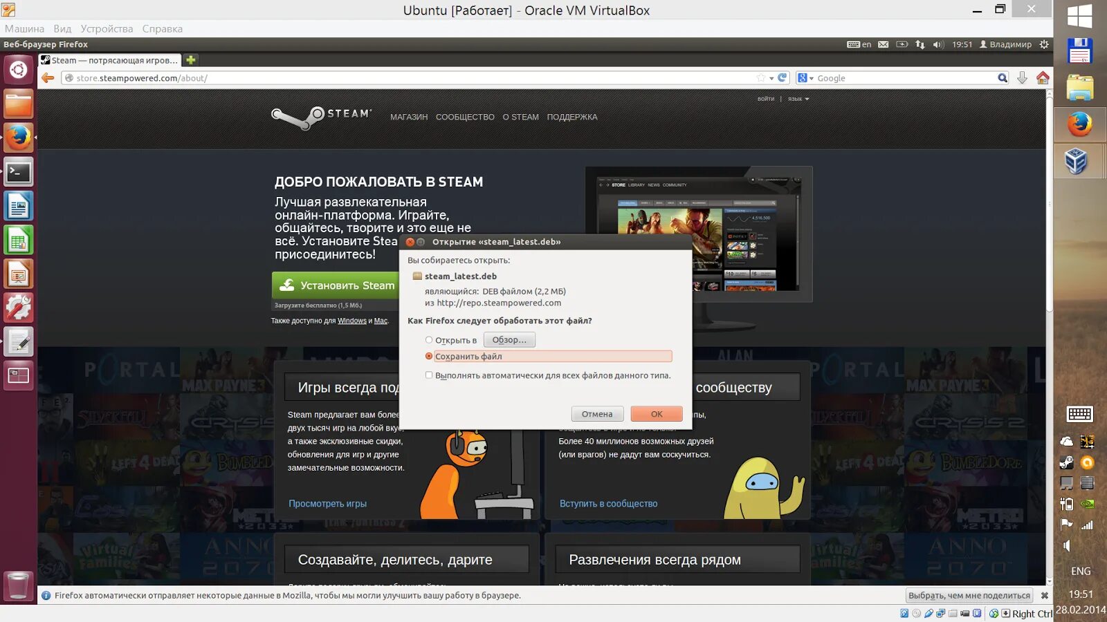This screenshot has width=1107, height=622.
Task: Open the 'О STEAM' nav item
Action: [520, 117]
